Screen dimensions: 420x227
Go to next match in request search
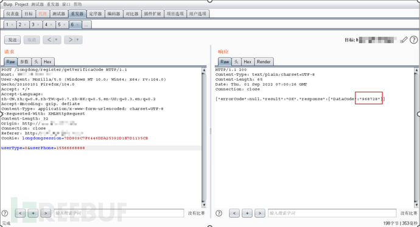[x=46, y=213]
